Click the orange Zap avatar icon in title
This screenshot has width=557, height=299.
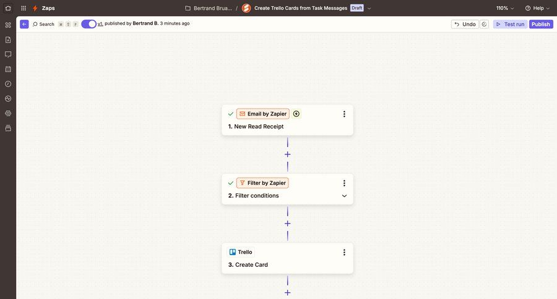246,8
